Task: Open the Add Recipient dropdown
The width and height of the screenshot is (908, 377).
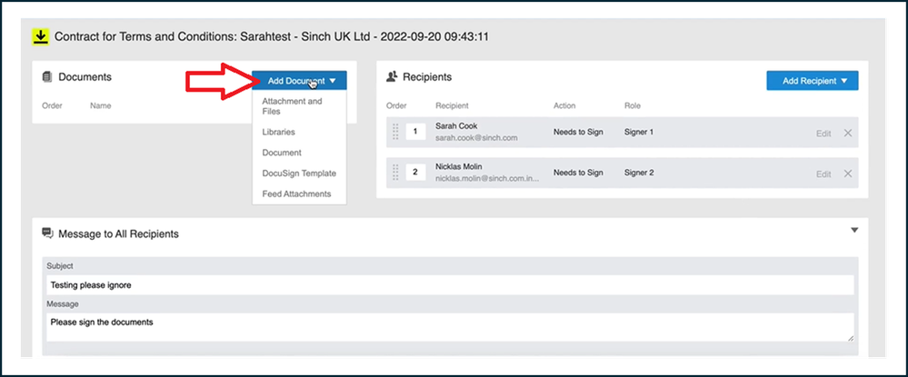Action: click(x=812, y=81)
